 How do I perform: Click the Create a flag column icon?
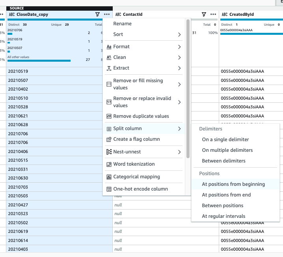point(109,139)
